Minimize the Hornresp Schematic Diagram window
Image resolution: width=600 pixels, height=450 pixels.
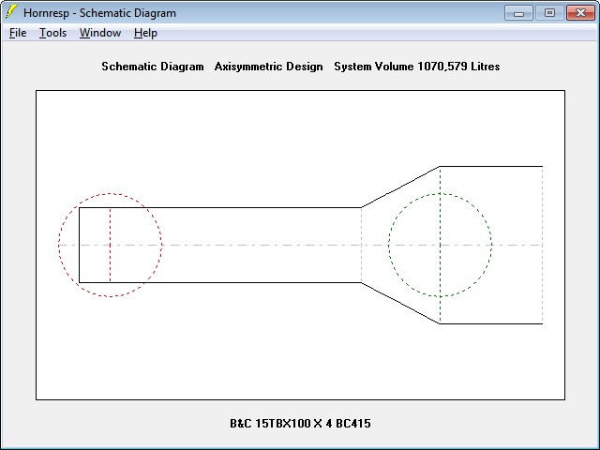[518, 12]
